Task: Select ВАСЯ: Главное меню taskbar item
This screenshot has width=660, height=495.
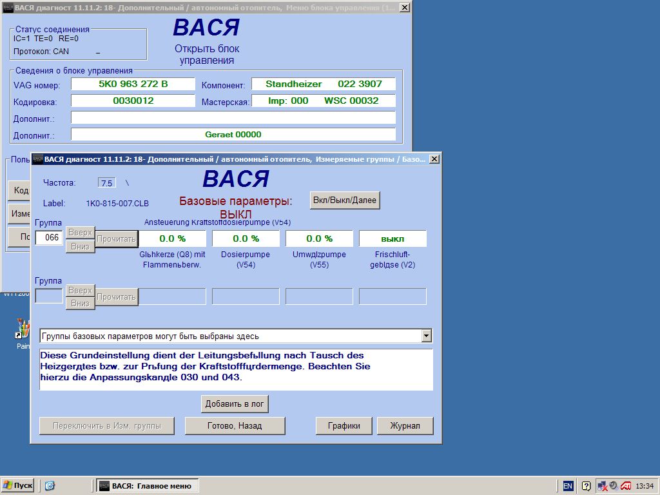Action: coord(148,486)
